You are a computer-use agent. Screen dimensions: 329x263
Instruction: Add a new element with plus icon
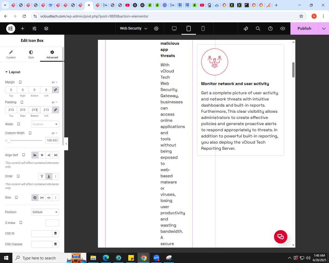[x=23, y=29]
